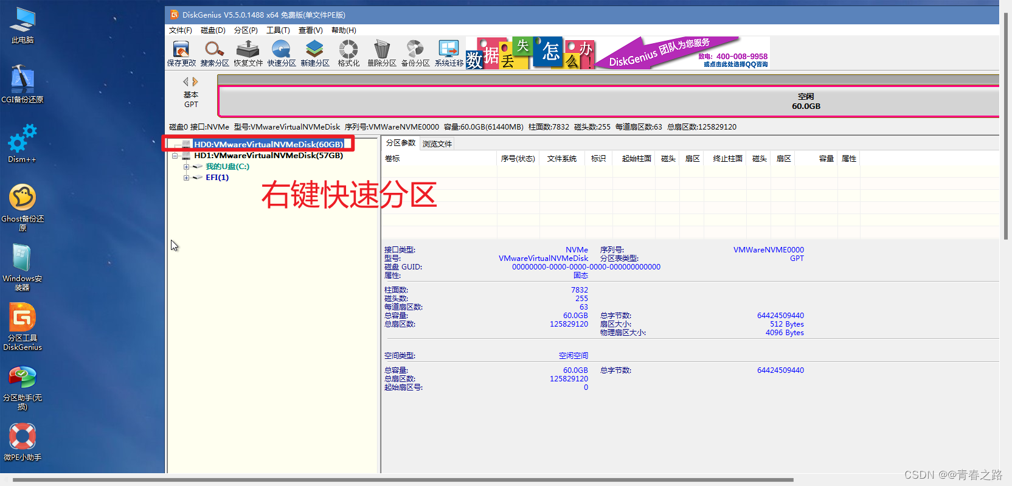Open the 文件(F) menu
This screenshot has height=486, width=1012.
pyautogui.click(x=181, y=30)
